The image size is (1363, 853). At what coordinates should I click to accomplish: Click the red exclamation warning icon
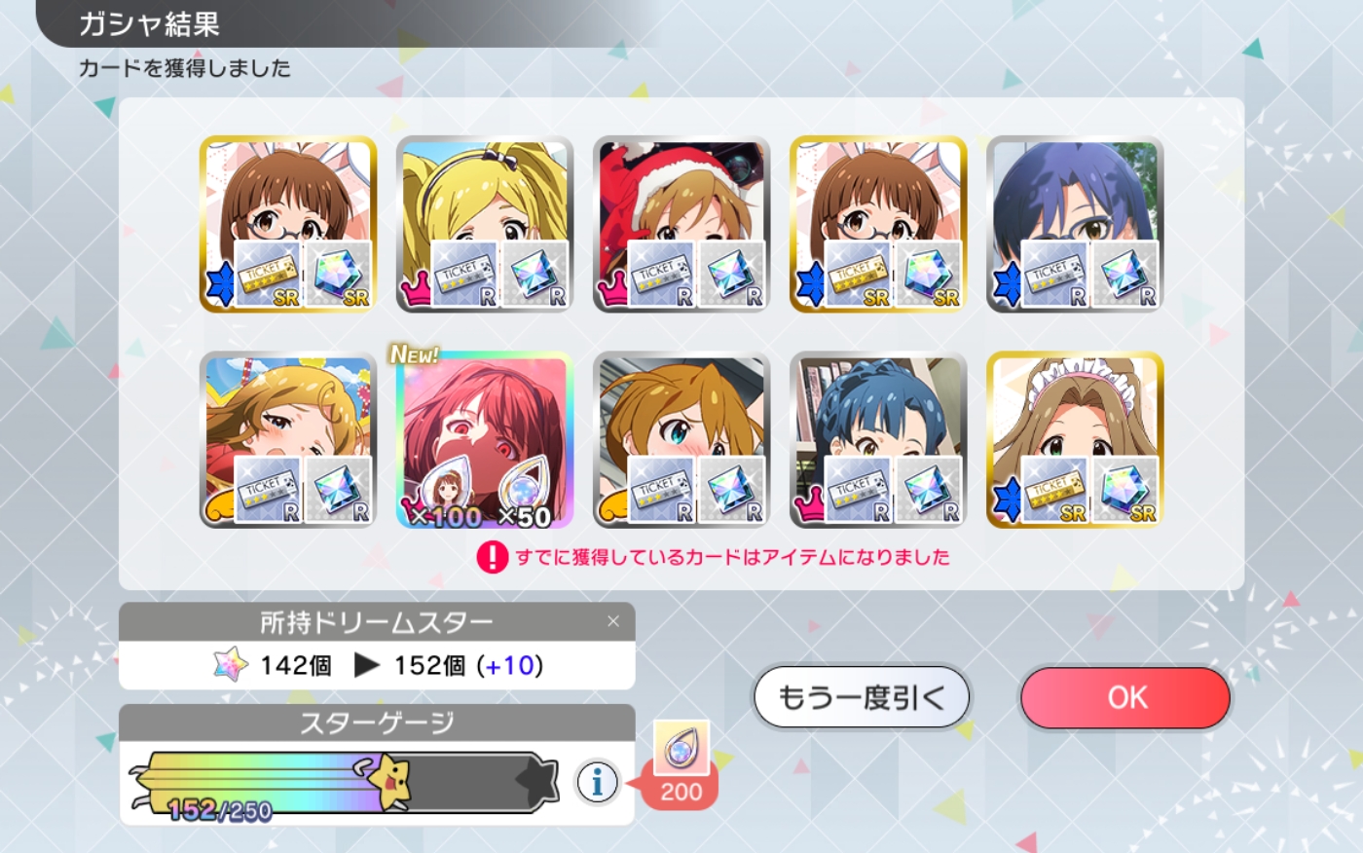coord(492,557)
